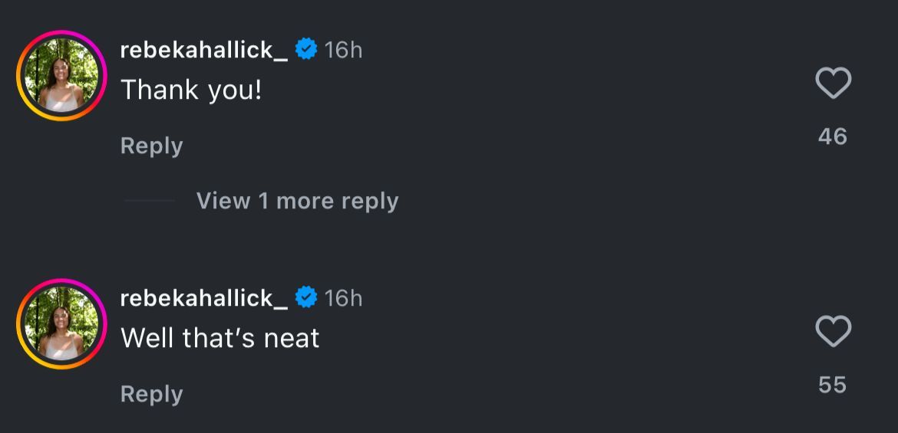
Task: Click verified badge on the "Thank you!" comment
Action: pos(306,50)
